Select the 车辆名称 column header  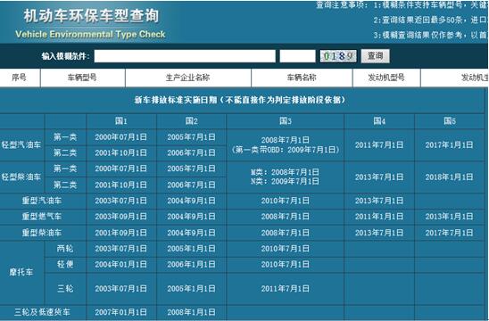302,78
